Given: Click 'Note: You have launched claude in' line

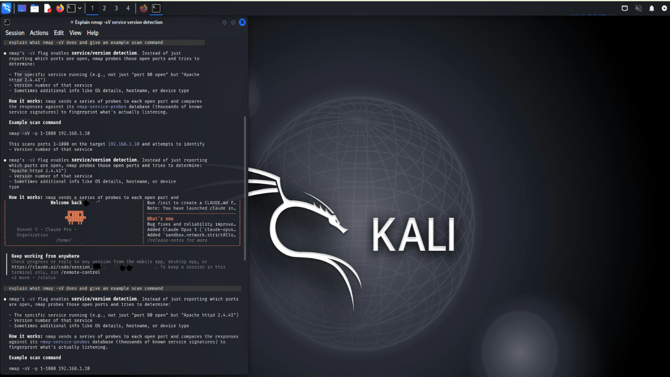Looking at the screenshot, I should [x=192, y=208].
